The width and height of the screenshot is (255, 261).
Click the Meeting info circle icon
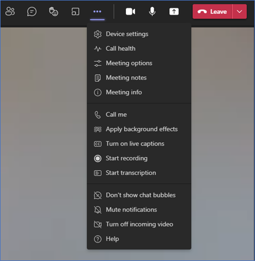click(98, 93)
